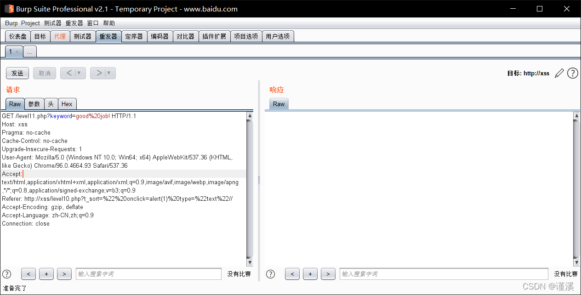This screenshot has width=581, height=295.
Task: Switch to the 目标 tab
Action: (x=40, y=36)
